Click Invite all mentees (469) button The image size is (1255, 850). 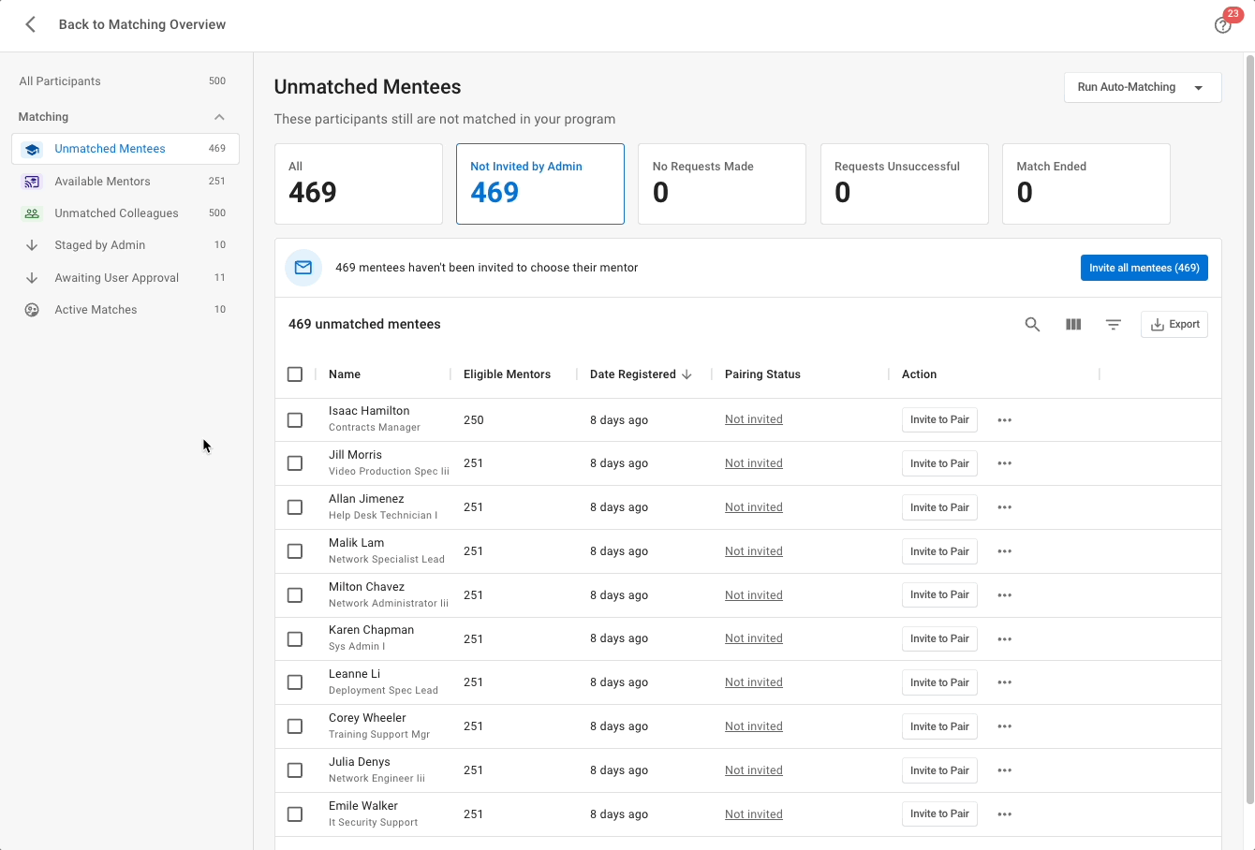coord(1144,268)
